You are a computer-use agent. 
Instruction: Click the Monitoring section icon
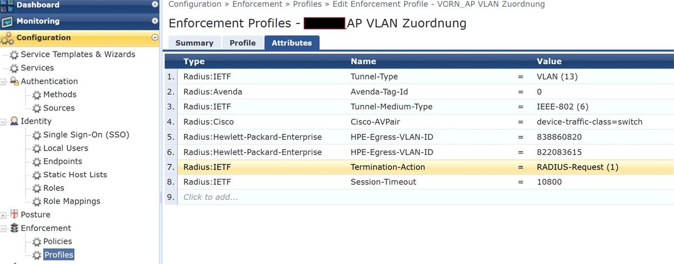pos(7,22)
